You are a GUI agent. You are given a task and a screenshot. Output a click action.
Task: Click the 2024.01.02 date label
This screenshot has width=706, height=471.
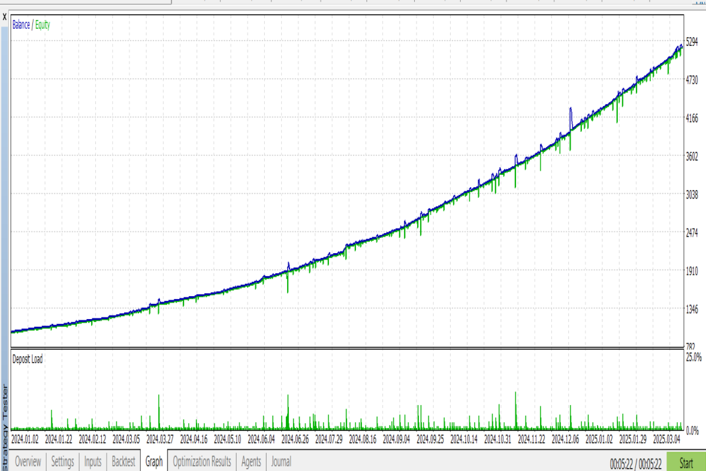(25, 439)
